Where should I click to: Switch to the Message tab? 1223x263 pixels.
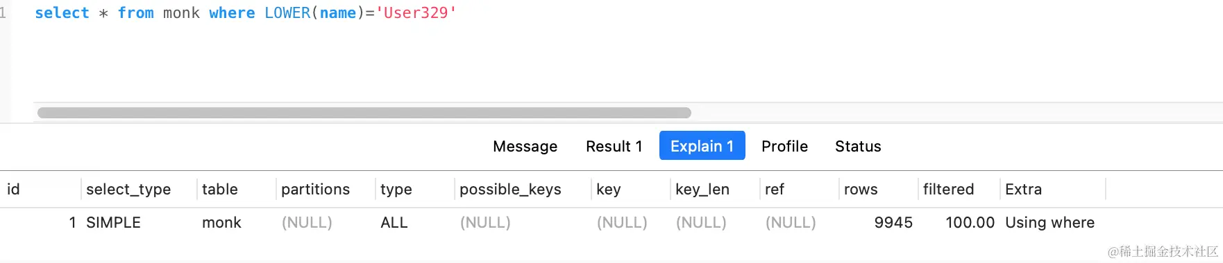[525, 146]
